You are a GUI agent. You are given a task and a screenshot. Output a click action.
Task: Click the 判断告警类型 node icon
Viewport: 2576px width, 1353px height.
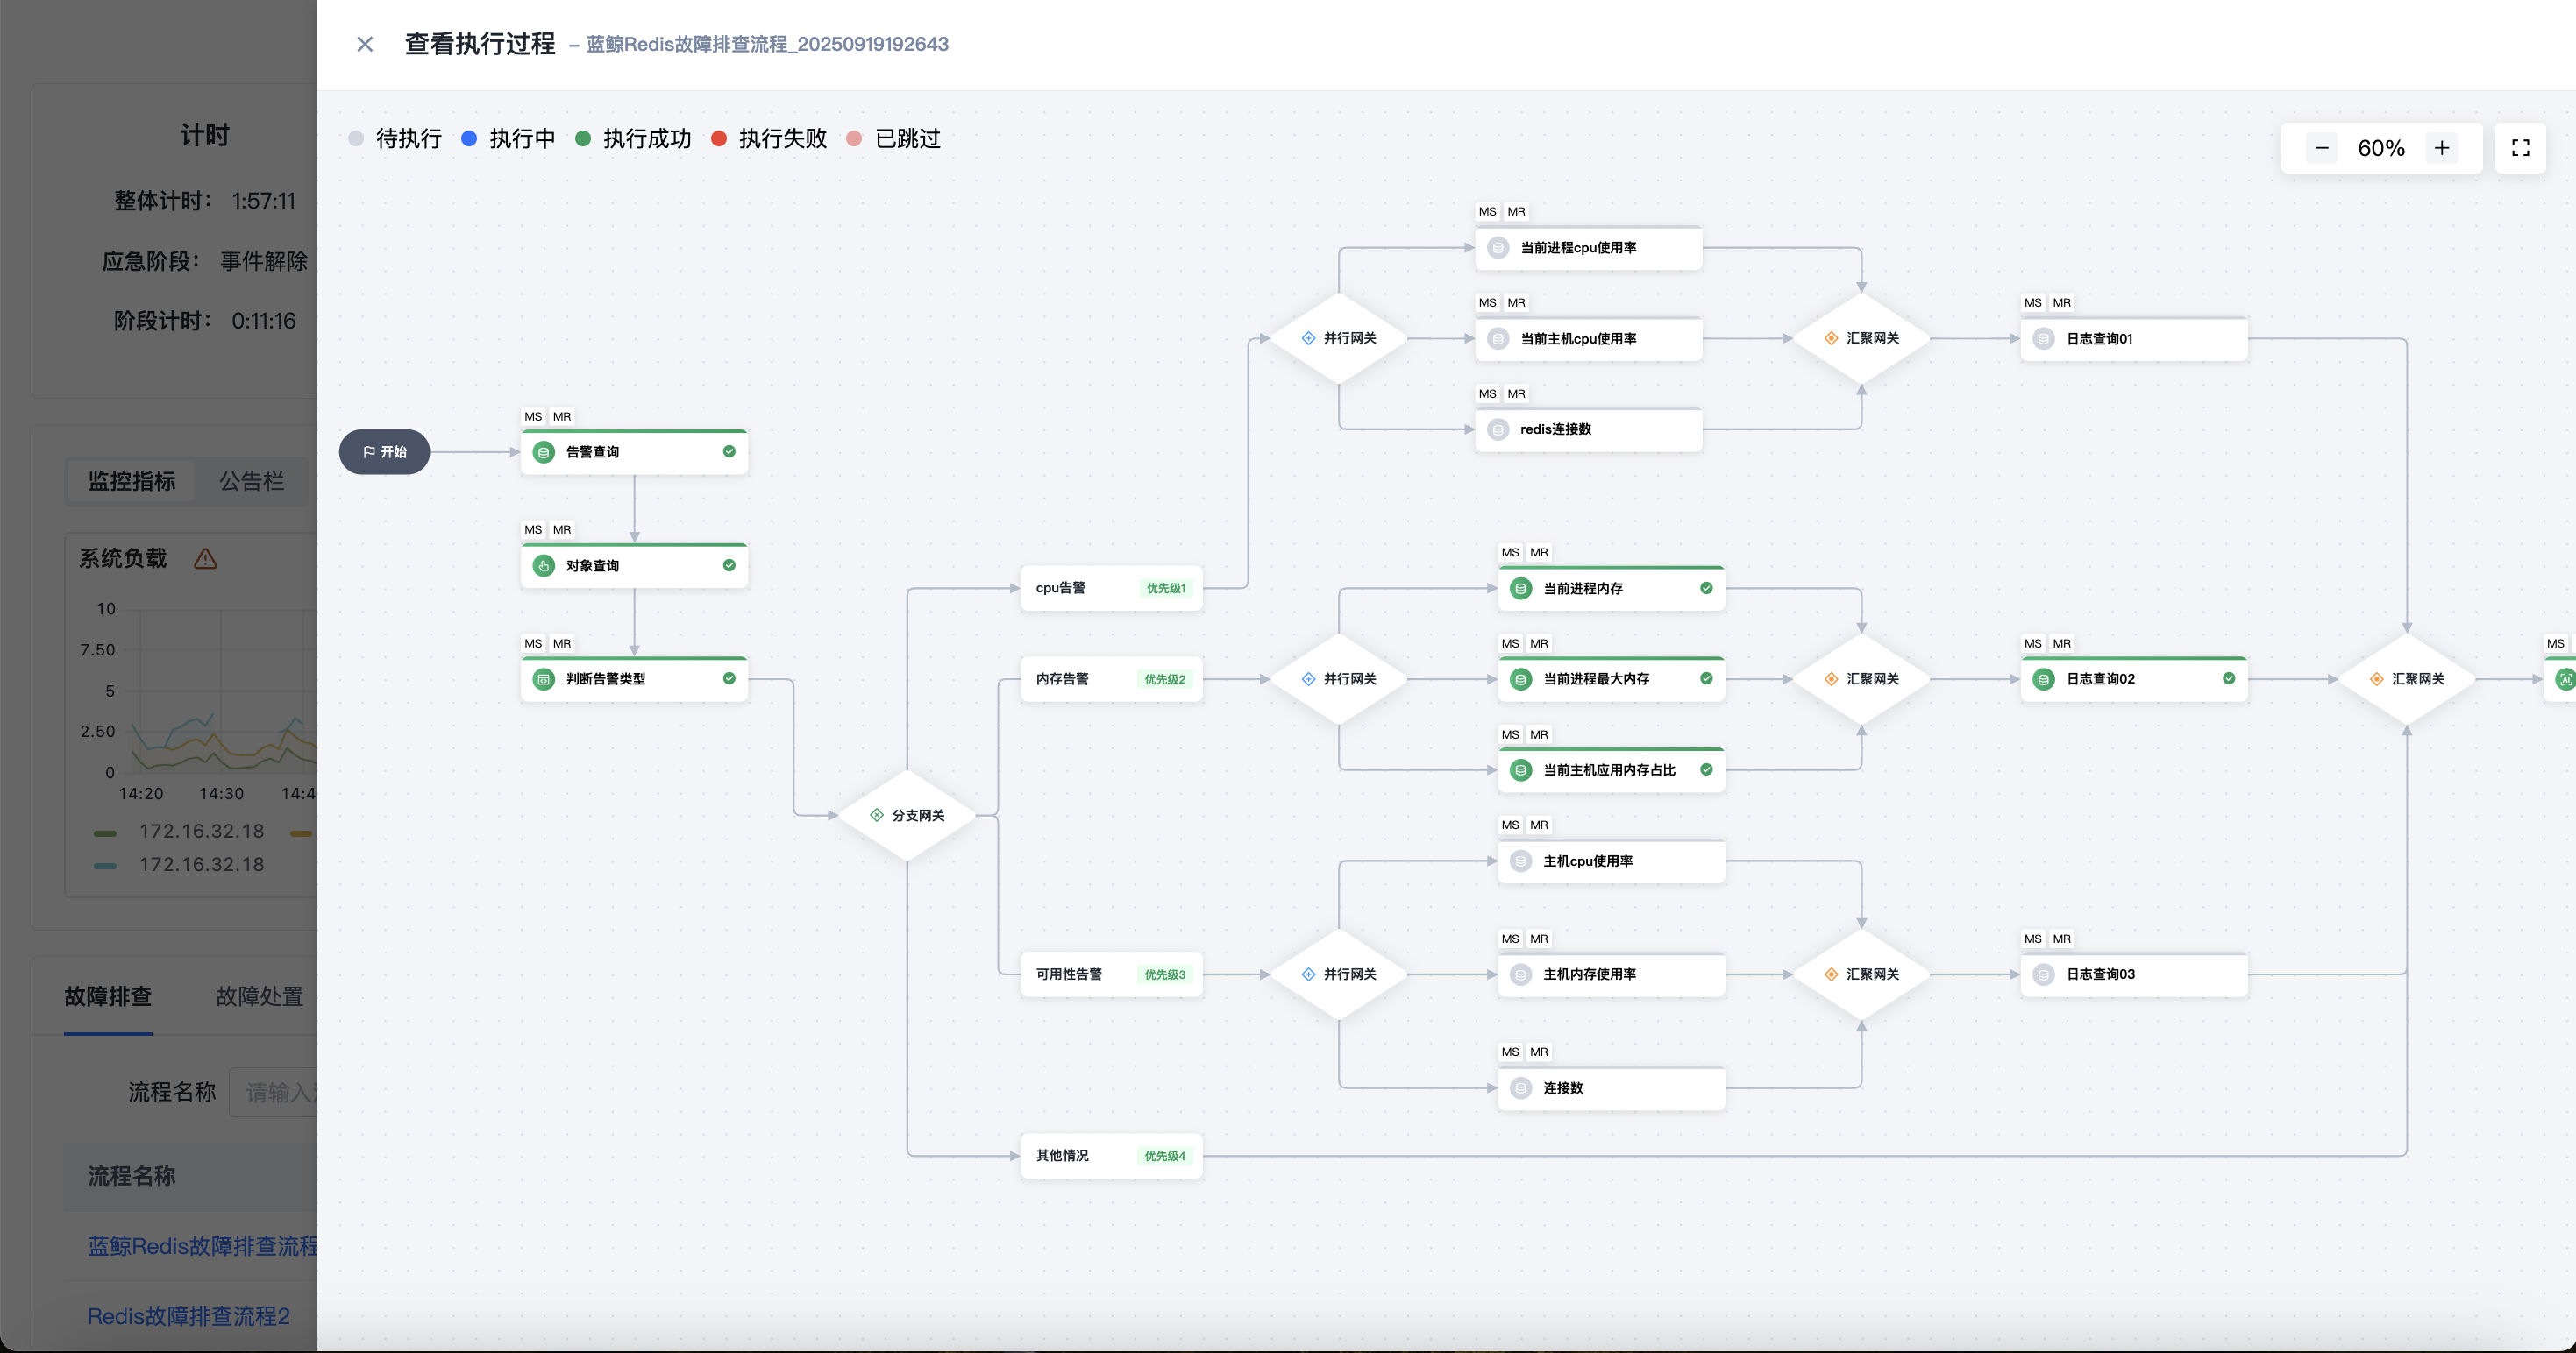pyautogui.click(x=544, y=678)
